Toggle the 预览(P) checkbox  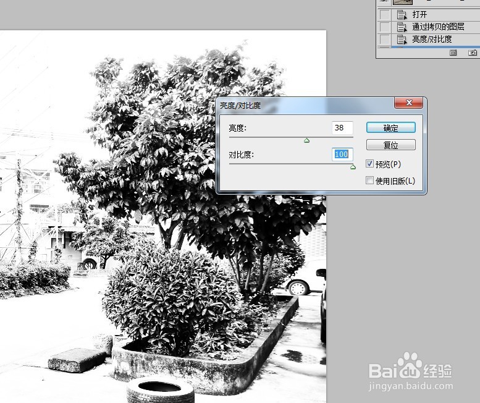(369, 164)
